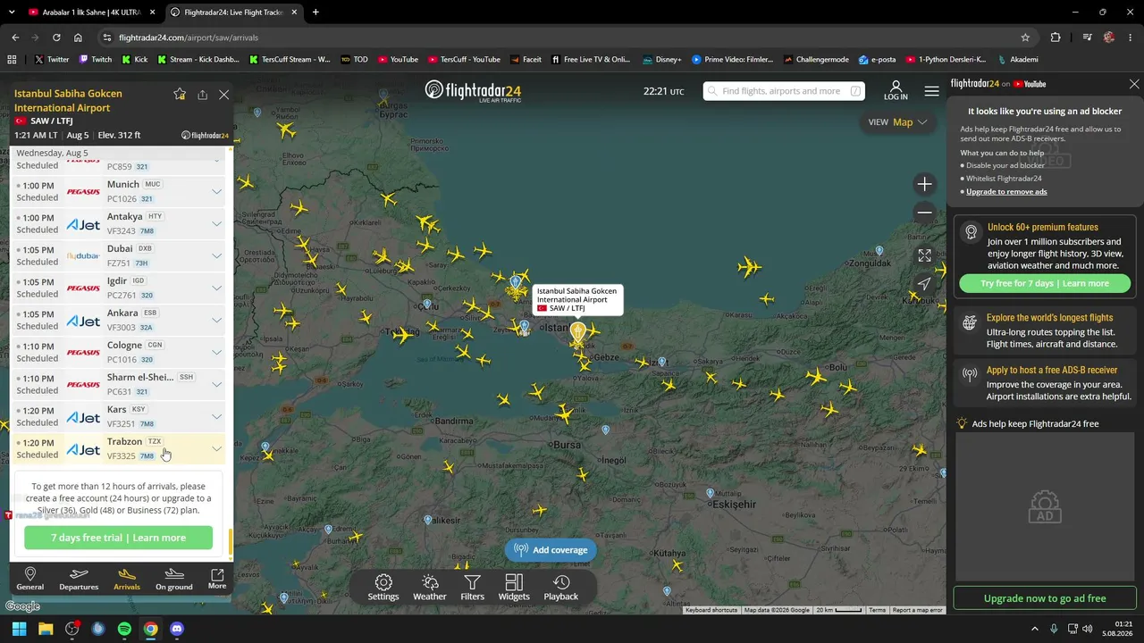Switch to the Departures tab
This screenshot has height=643, width=1144.
point(79,579)
